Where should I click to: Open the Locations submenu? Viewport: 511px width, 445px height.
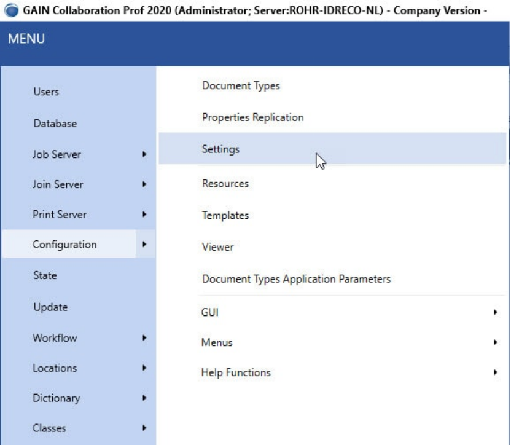pyautogui.click(x=55, y=368)
